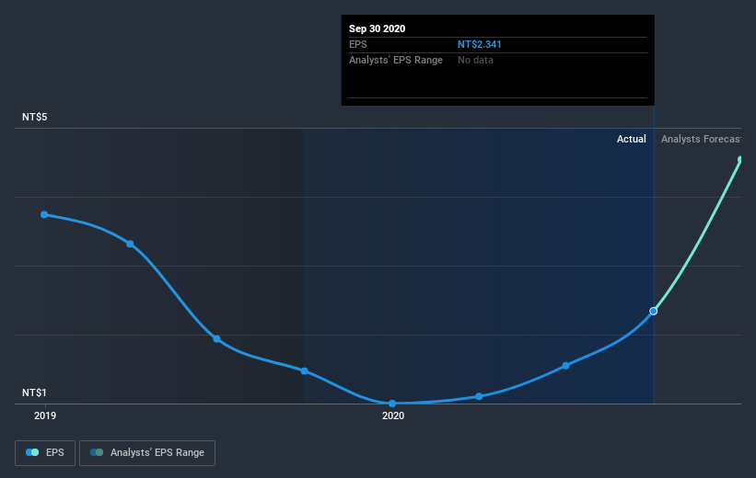Toggle the EPS legend series
The image size is (756, 478).
pyautogui.click(x=45, y=452)
